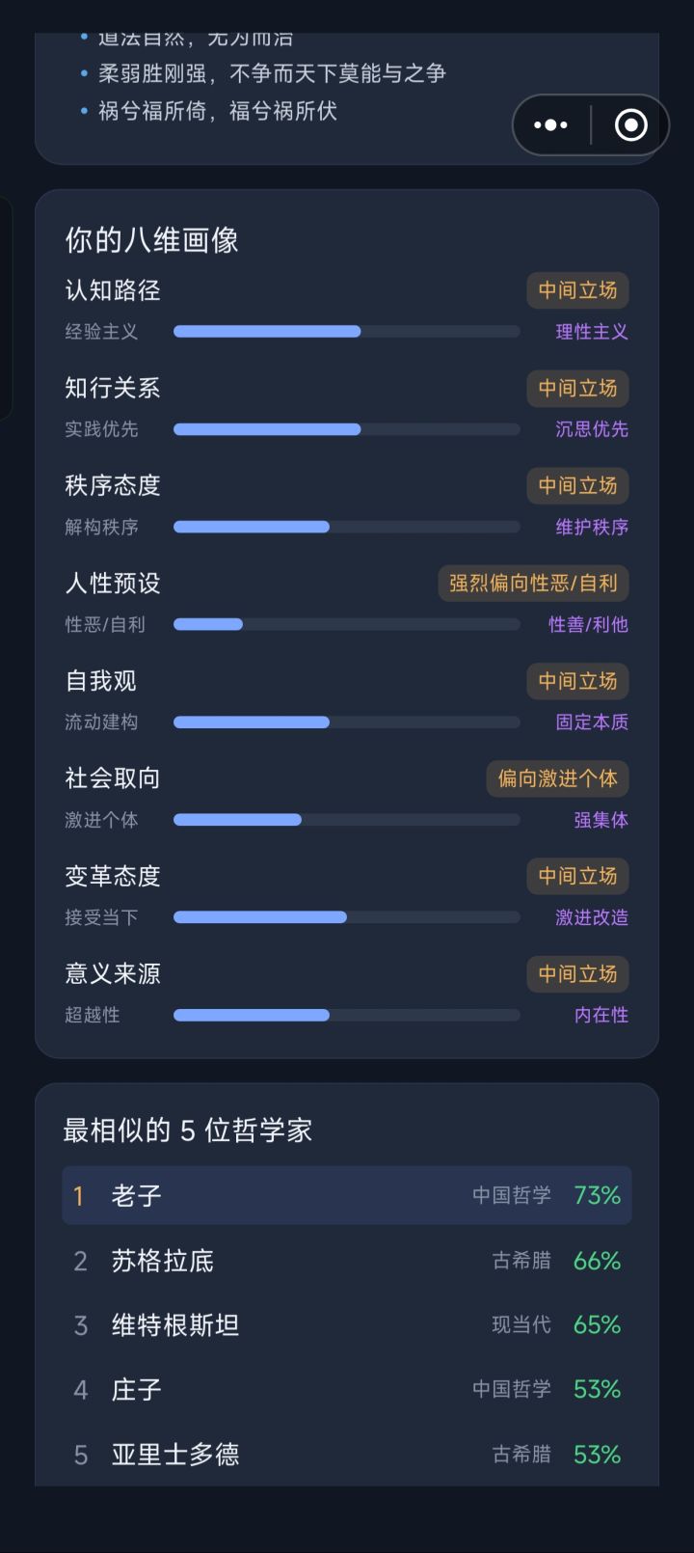Click the 内在性 label
The height and width of the screenshot is (1553, 694).
click(x=601, y=1015)
